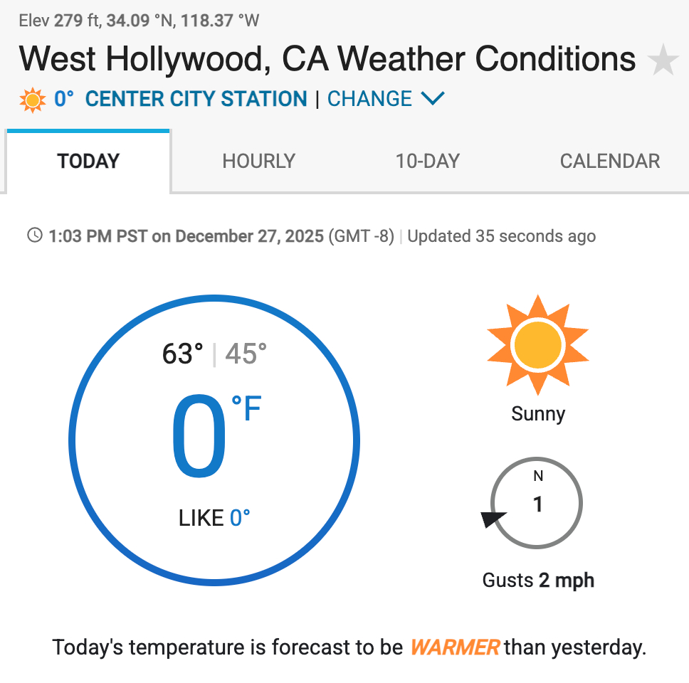Open the CHANGE station link
This screenshot has height=683, width=689.
pyautogui.click(x=369, y=99)
